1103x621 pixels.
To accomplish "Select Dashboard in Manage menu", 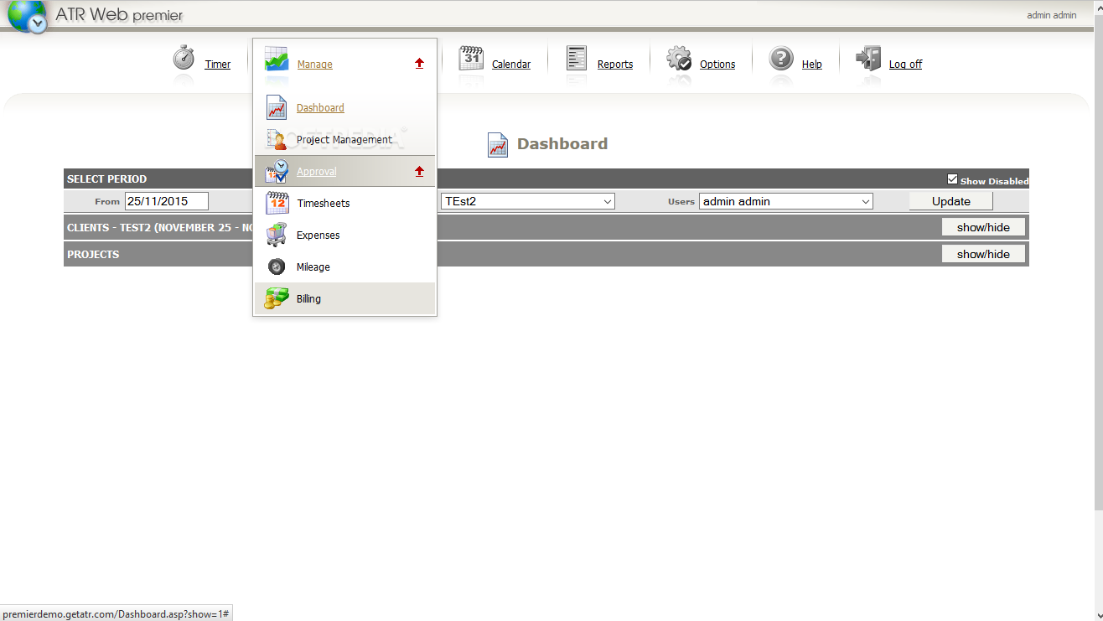I will tap(320, 108).
